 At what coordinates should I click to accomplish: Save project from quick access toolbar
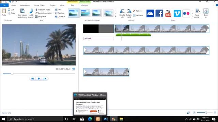[6, 2]
